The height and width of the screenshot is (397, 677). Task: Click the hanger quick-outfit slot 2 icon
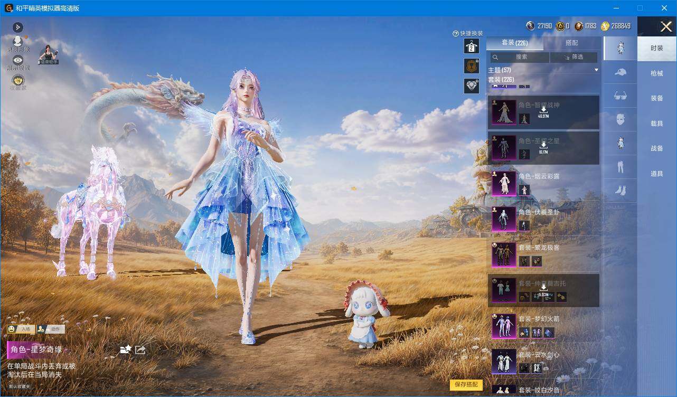pos(472,46)
